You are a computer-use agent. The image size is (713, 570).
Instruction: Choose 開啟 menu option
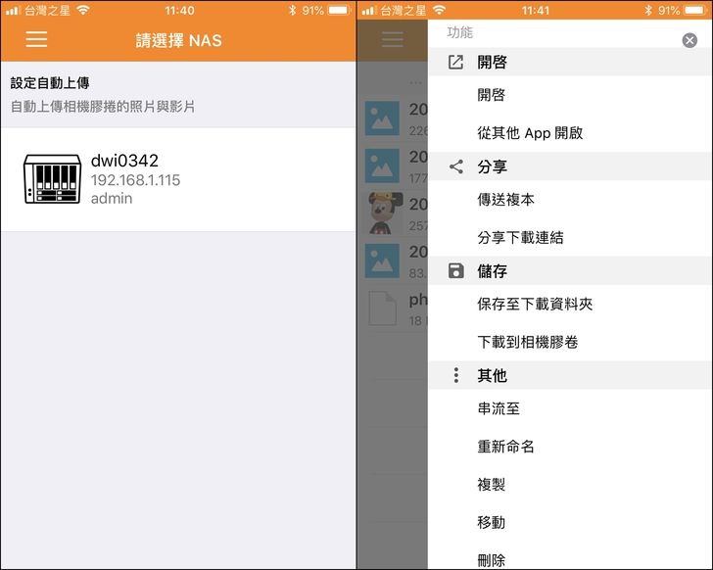(x=491, y=96)
